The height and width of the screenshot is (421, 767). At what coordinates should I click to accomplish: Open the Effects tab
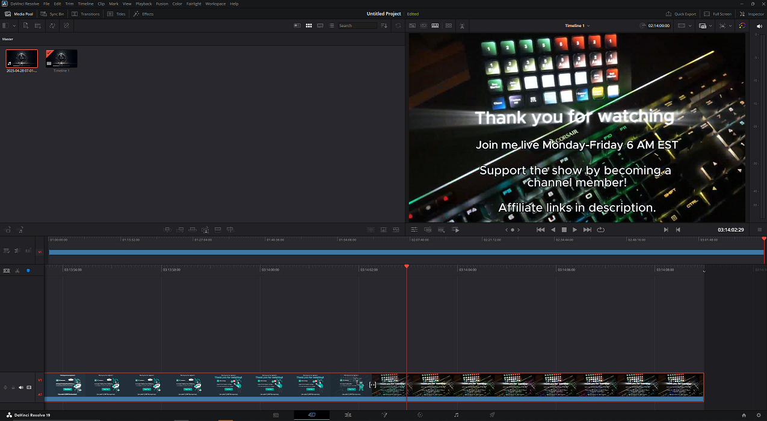(143, 14)
